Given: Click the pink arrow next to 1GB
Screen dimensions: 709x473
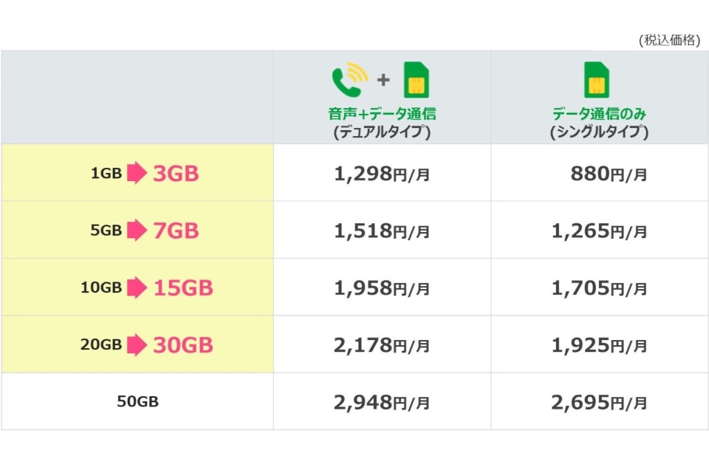Looking at the screenshot, I should pyautogui.click(x=137, y=174).
